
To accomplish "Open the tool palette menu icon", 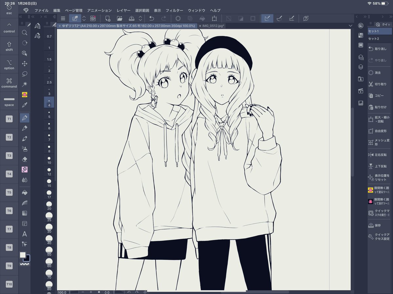I will pyautogui.click(x=22, y=24).
